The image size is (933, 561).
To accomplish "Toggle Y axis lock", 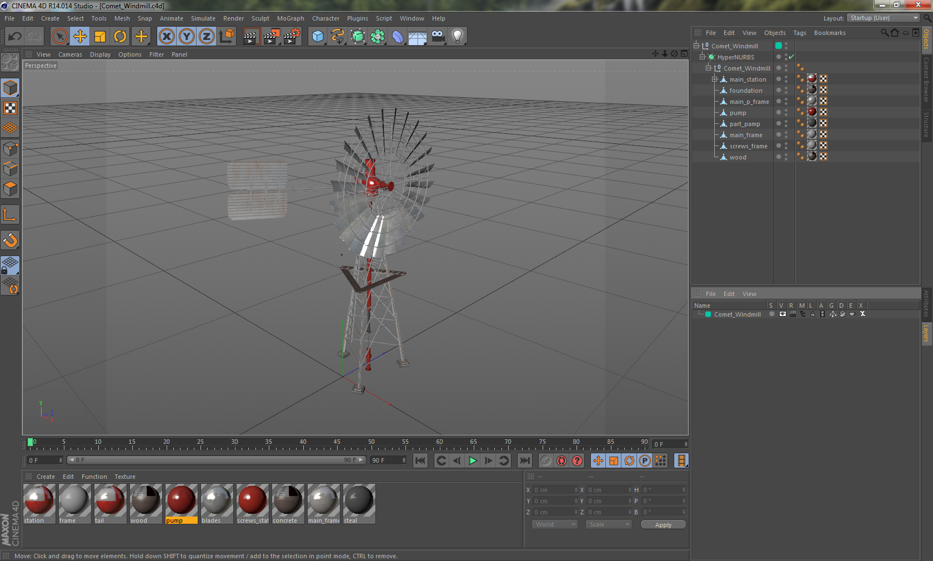I will pyautogui.click(x=187, y=37).
